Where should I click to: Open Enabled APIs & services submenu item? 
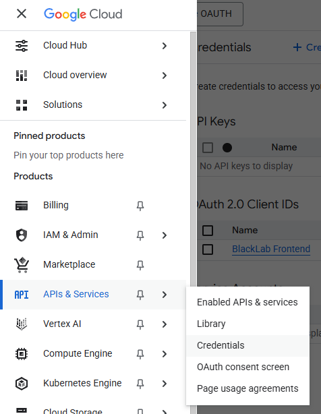pos(247,302)
